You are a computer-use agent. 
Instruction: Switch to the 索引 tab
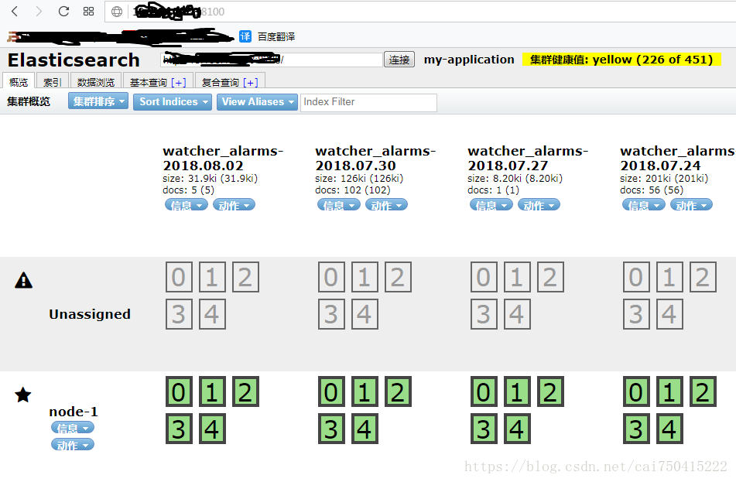point(52,82)
